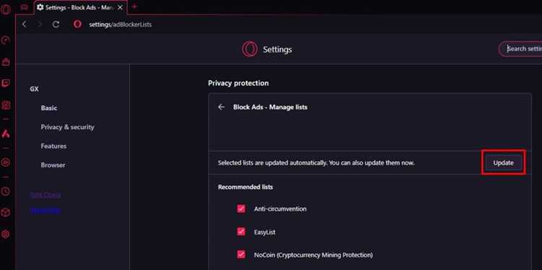
Task: Click the settings/adBlockerLists address bar
Action: 120,25
